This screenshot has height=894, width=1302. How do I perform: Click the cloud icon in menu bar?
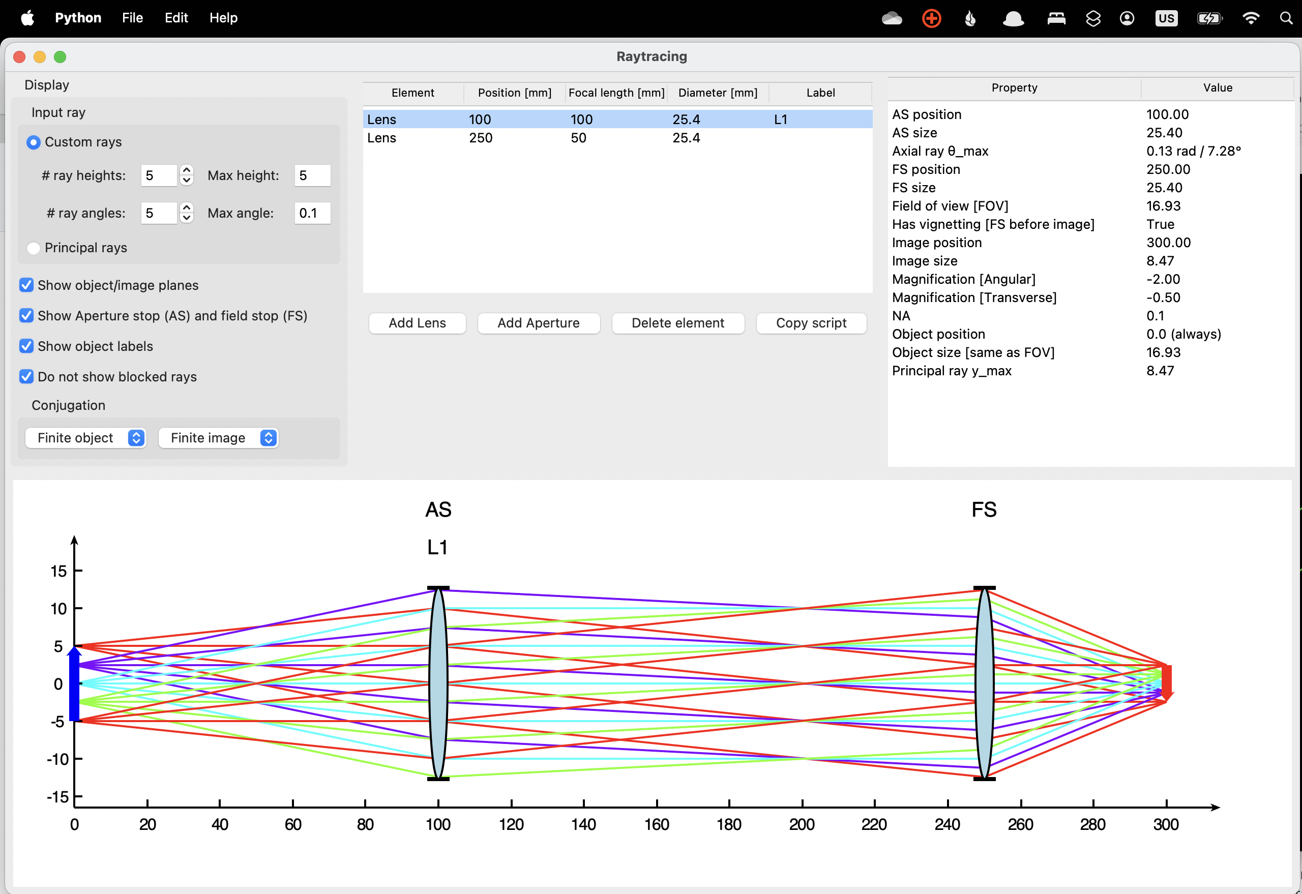click(x=892, y=18)
